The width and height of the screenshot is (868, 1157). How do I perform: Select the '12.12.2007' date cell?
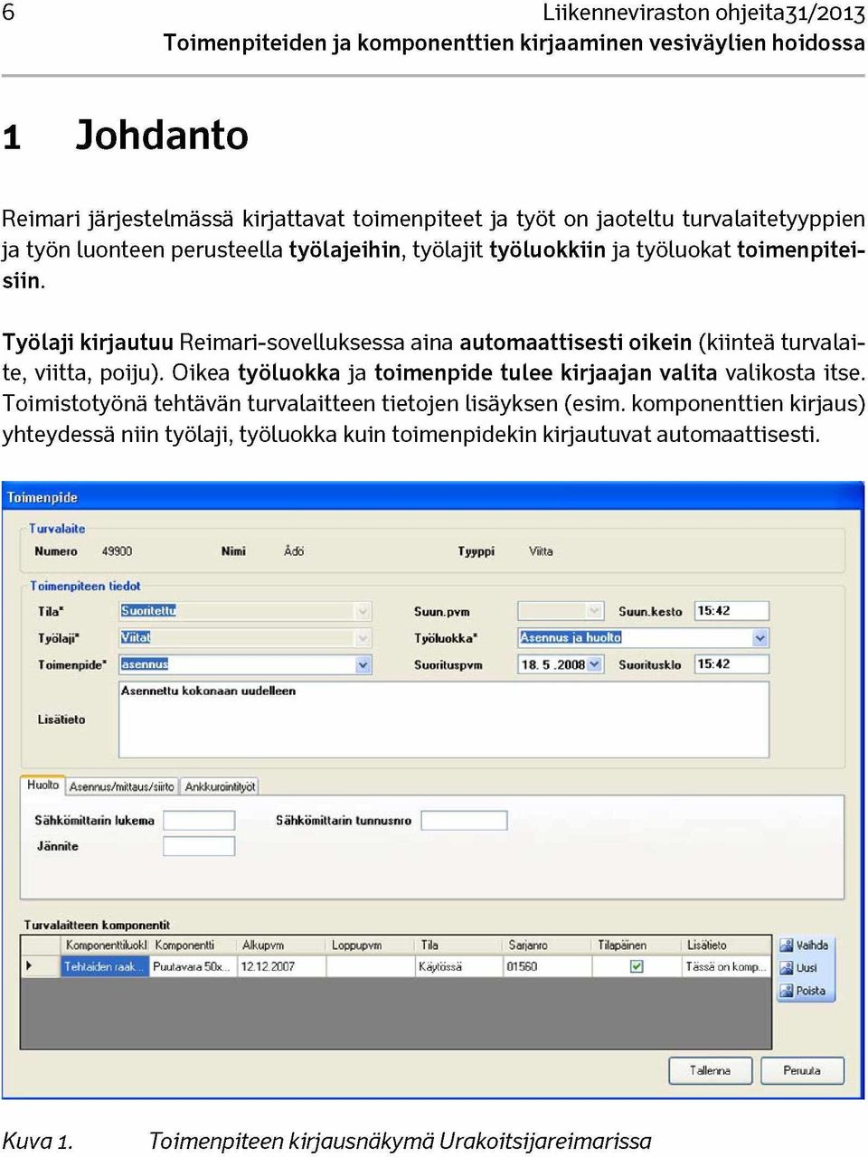282,966
